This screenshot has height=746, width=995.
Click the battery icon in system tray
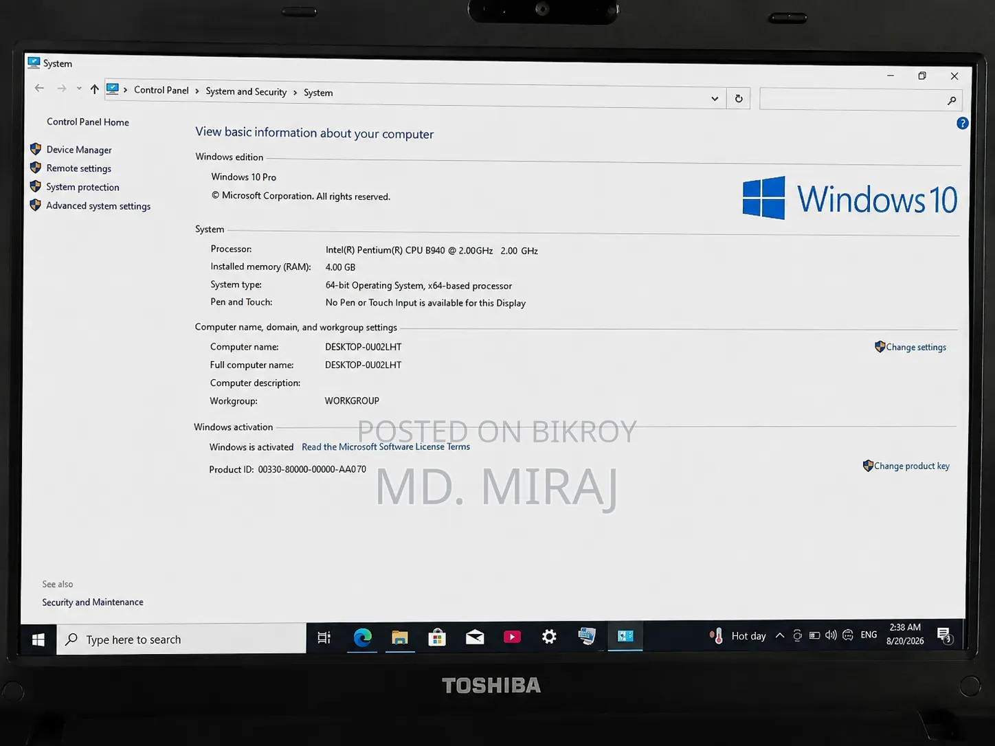[814, 635]
